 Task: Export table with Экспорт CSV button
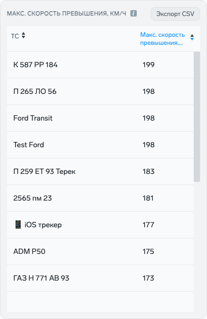[175, 14]
